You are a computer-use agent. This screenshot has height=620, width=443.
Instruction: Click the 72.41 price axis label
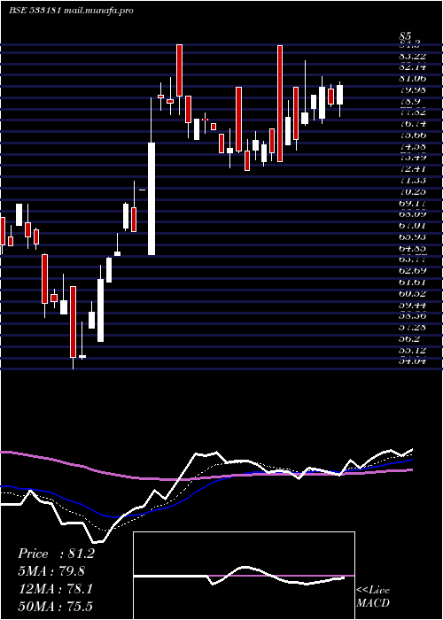click(x=412, y=169)
